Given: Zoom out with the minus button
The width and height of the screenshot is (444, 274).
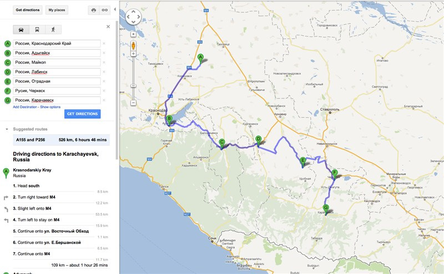Looking at the screenshot, I should click(133, 103).
